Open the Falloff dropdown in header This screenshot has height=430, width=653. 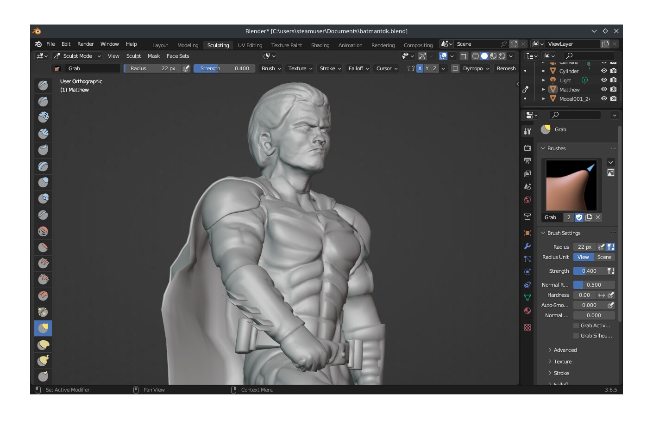coord(359,68)
